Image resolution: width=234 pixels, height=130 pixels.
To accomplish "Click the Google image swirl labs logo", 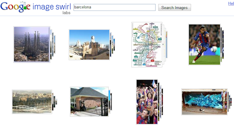I will tap(36, 8).
